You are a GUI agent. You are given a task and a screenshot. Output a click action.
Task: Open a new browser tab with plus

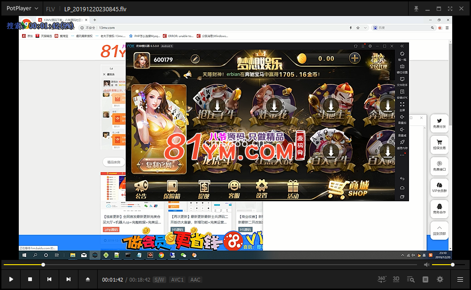(94, 20)
